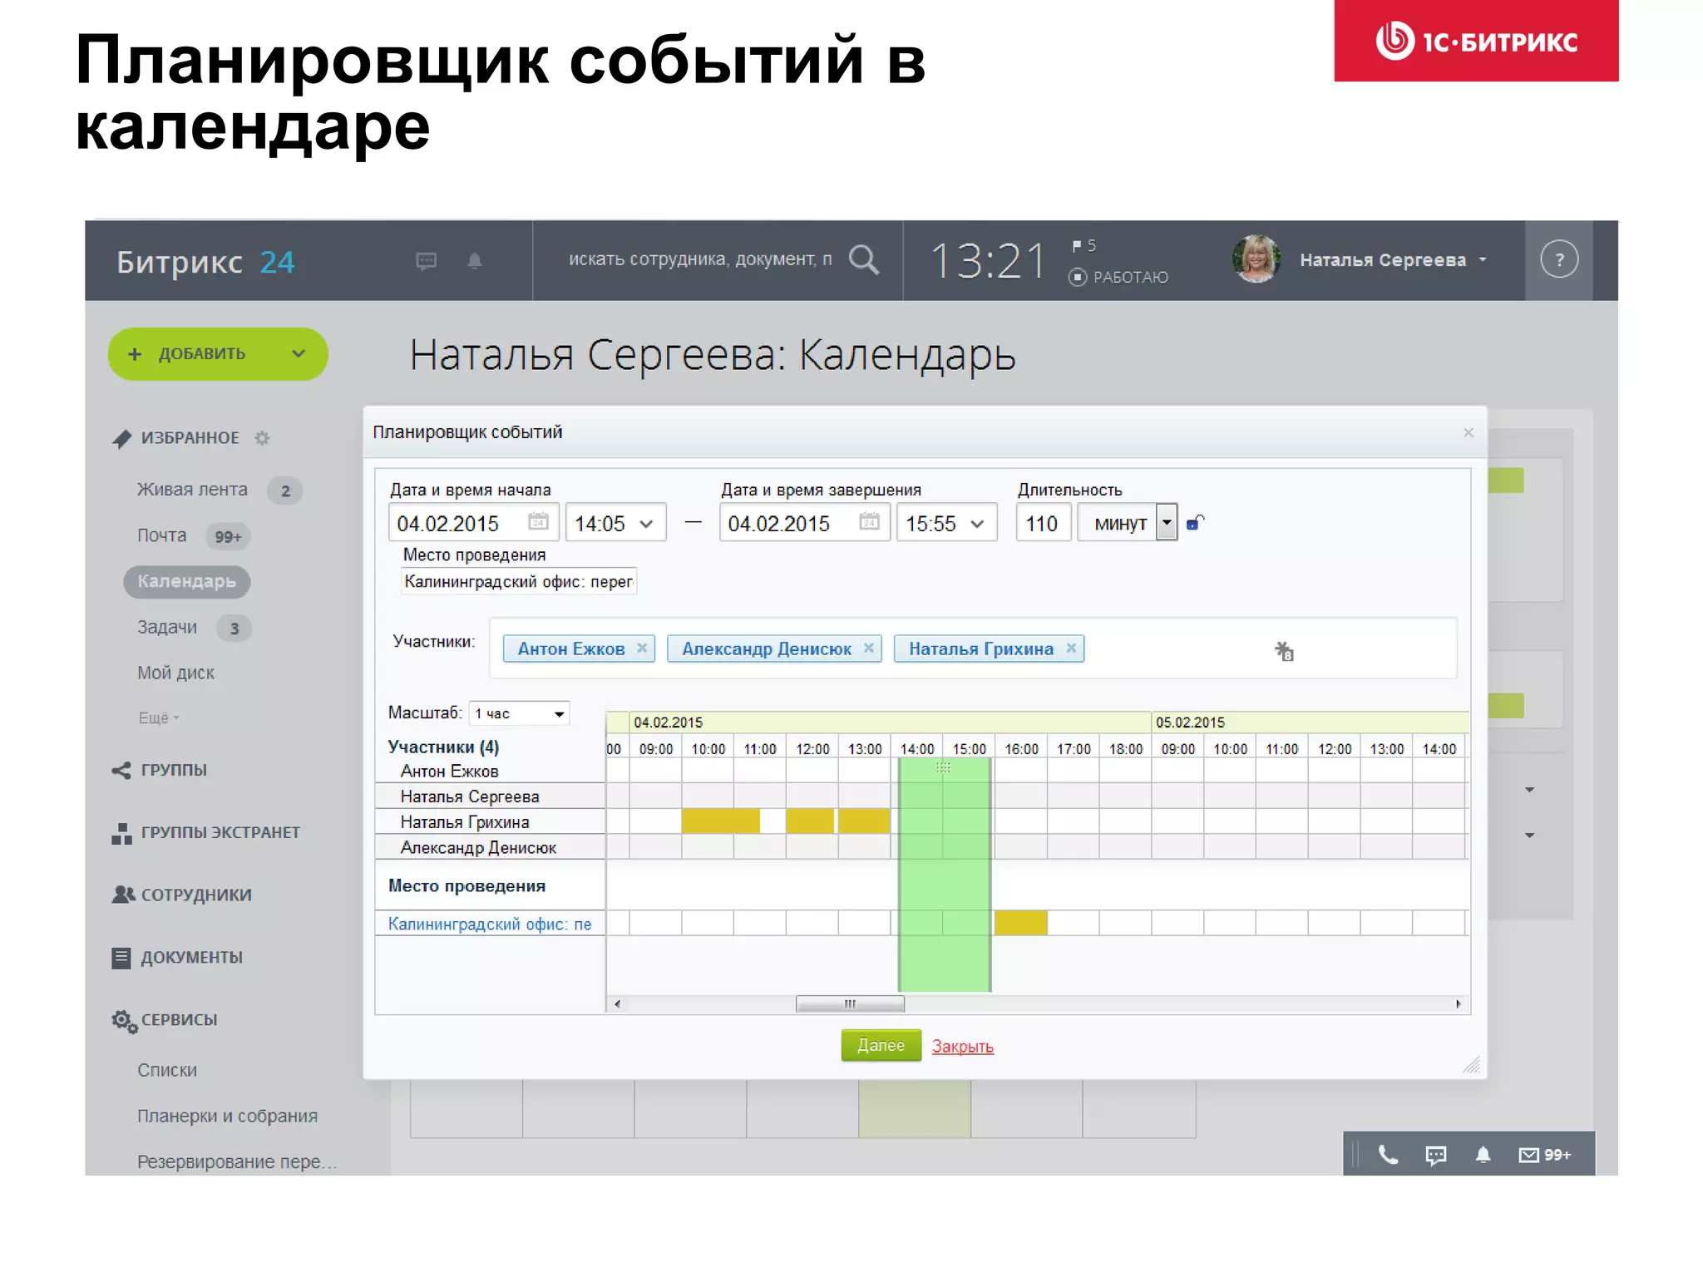Open the end time 15:55 dropdown
This screenshot has width=1703, height=1277.
946,523
